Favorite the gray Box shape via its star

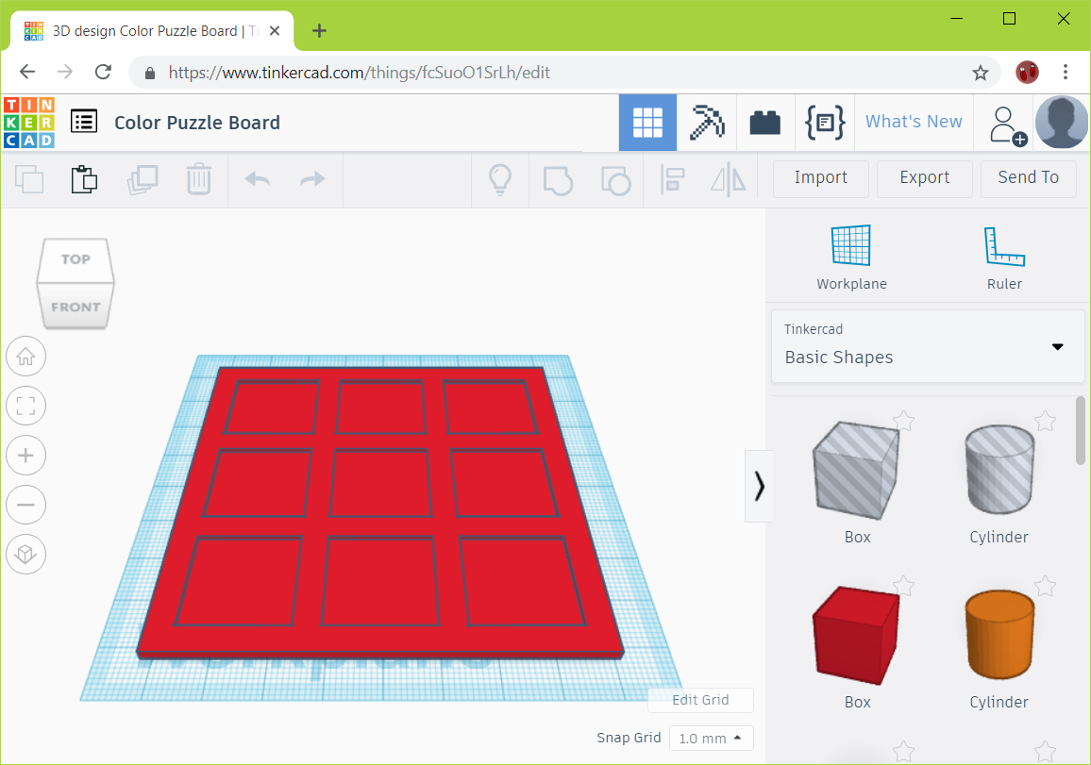tap(904, 421)
